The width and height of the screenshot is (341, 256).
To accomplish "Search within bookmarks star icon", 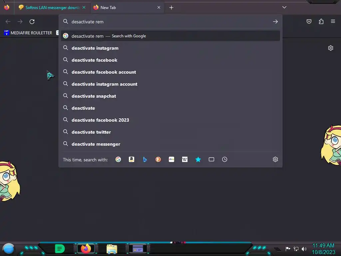I will tap(198, 160).
